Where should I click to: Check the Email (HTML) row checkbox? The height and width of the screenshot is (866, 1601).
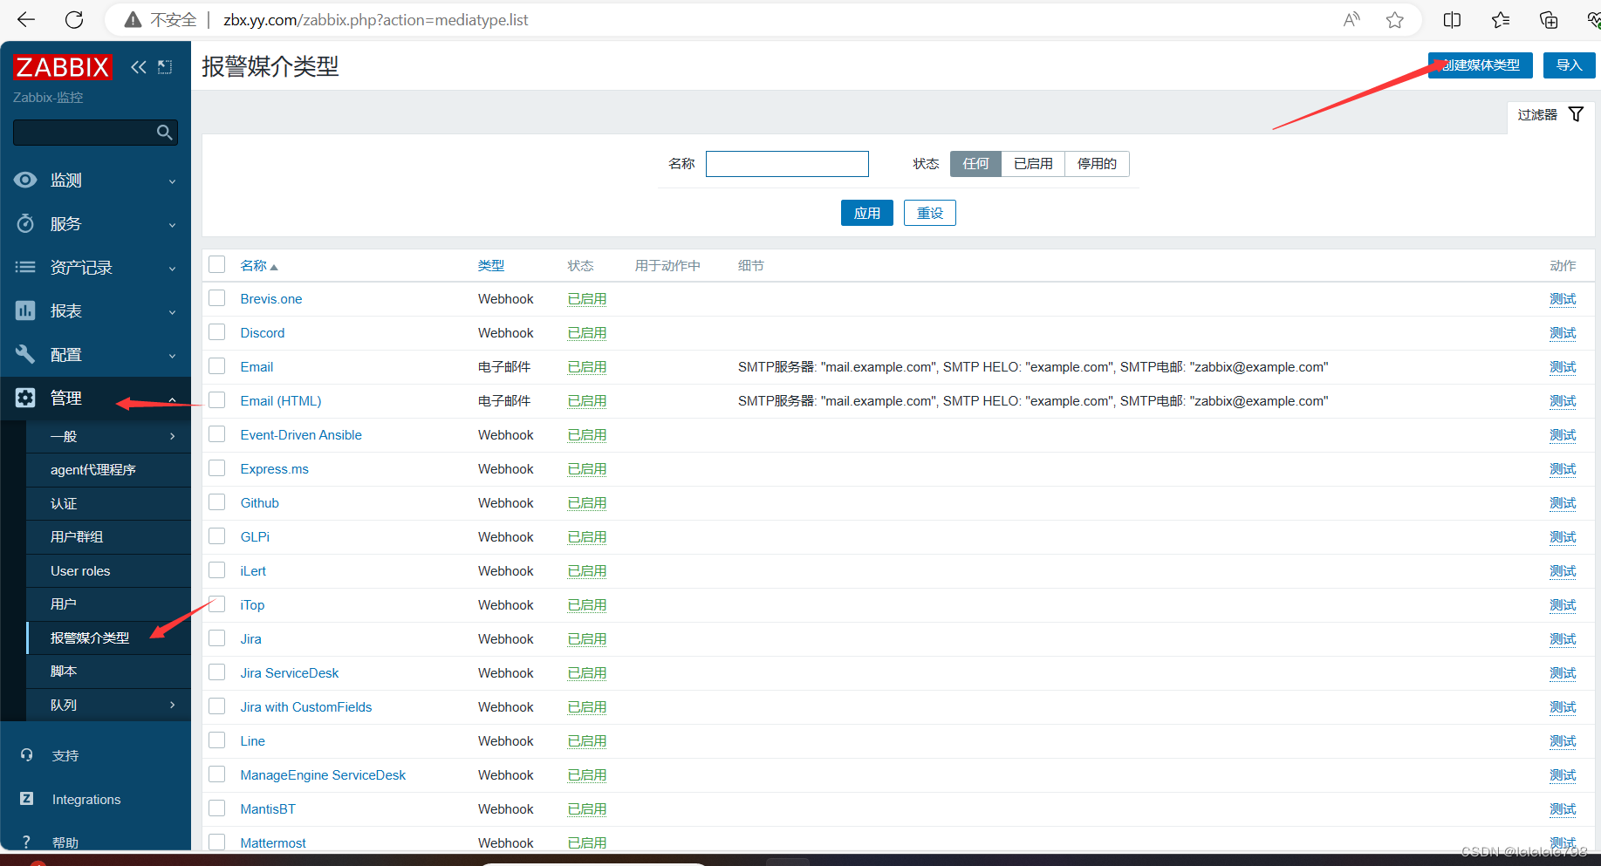(217, 400)
